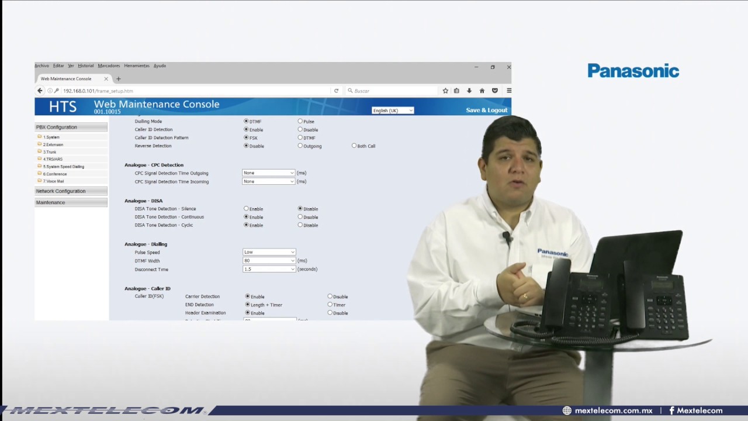Click the mextelecom.com.mx footer text
This screenshot has height=421, width=748.
(x=614, y=410)
